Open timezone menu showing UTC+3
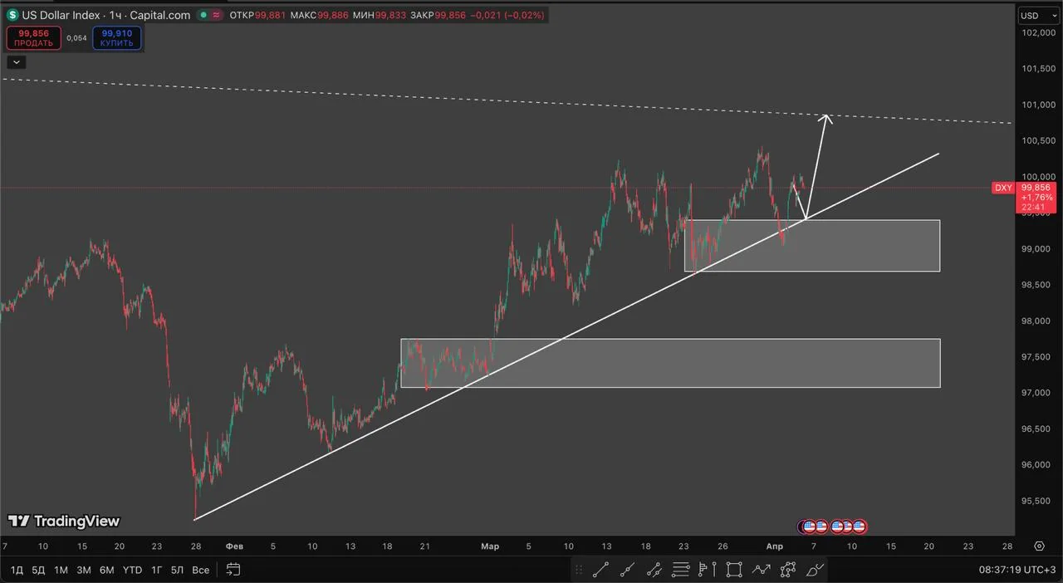Image resolution: width=1063 pixels, height=583 pixels. [x=1017, y=571]
